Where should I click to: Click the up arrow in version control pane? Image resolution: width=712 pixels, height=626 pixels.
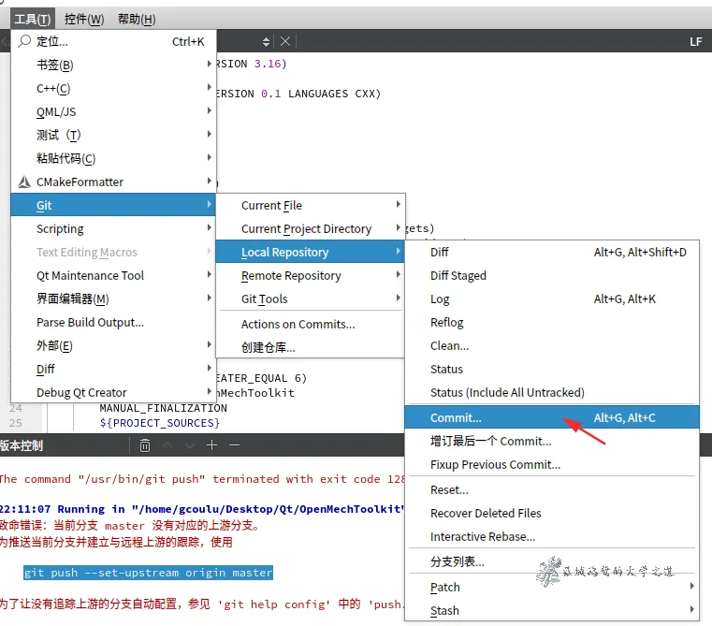pyautogui.click(x=167, y=445)
